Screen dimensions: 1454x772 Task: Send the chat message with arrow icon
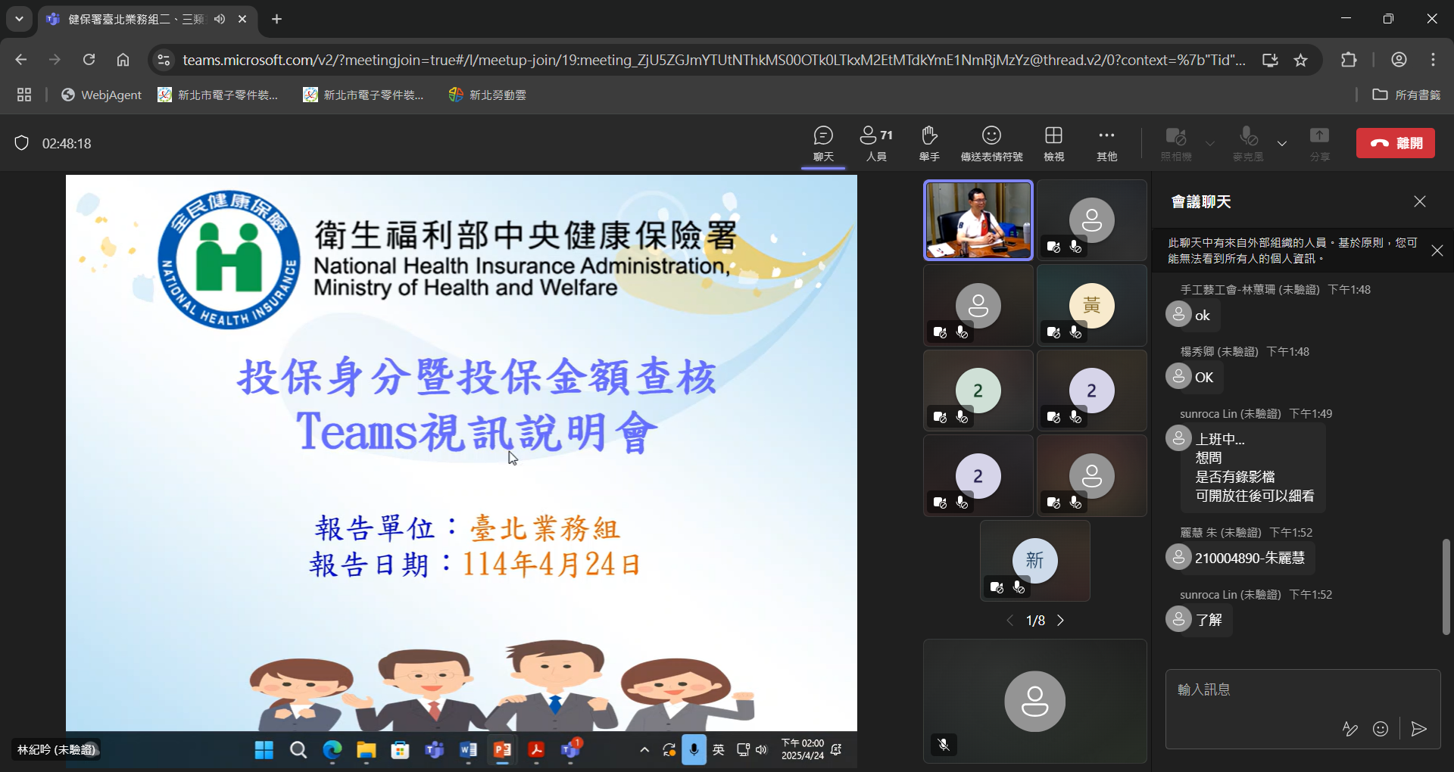(x=1419, y=729)
